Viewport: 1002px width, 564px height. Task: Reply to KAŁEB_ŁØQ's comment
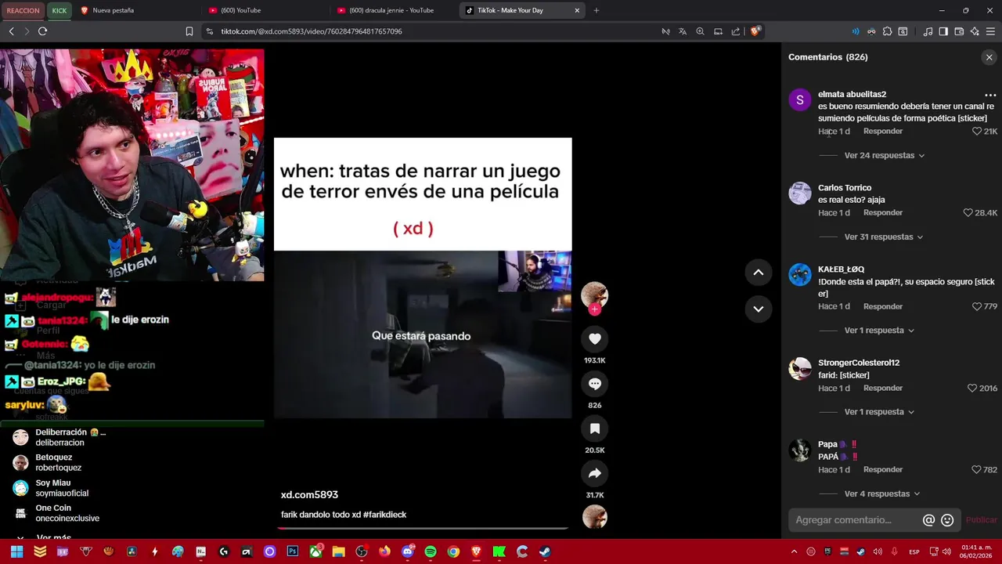883,307
